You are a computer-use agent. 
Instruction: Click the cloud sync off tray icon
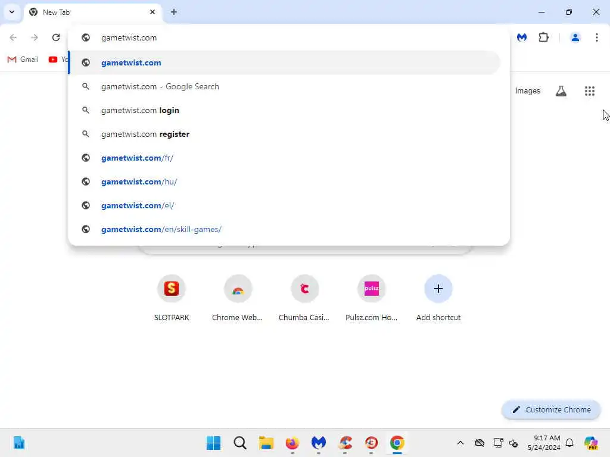480,443
